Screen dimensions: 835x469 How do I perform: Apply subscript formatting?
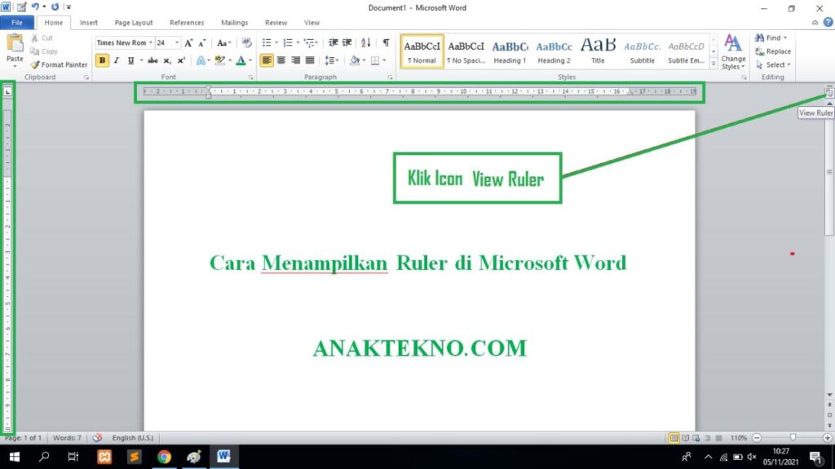click(x=166, y=60)
